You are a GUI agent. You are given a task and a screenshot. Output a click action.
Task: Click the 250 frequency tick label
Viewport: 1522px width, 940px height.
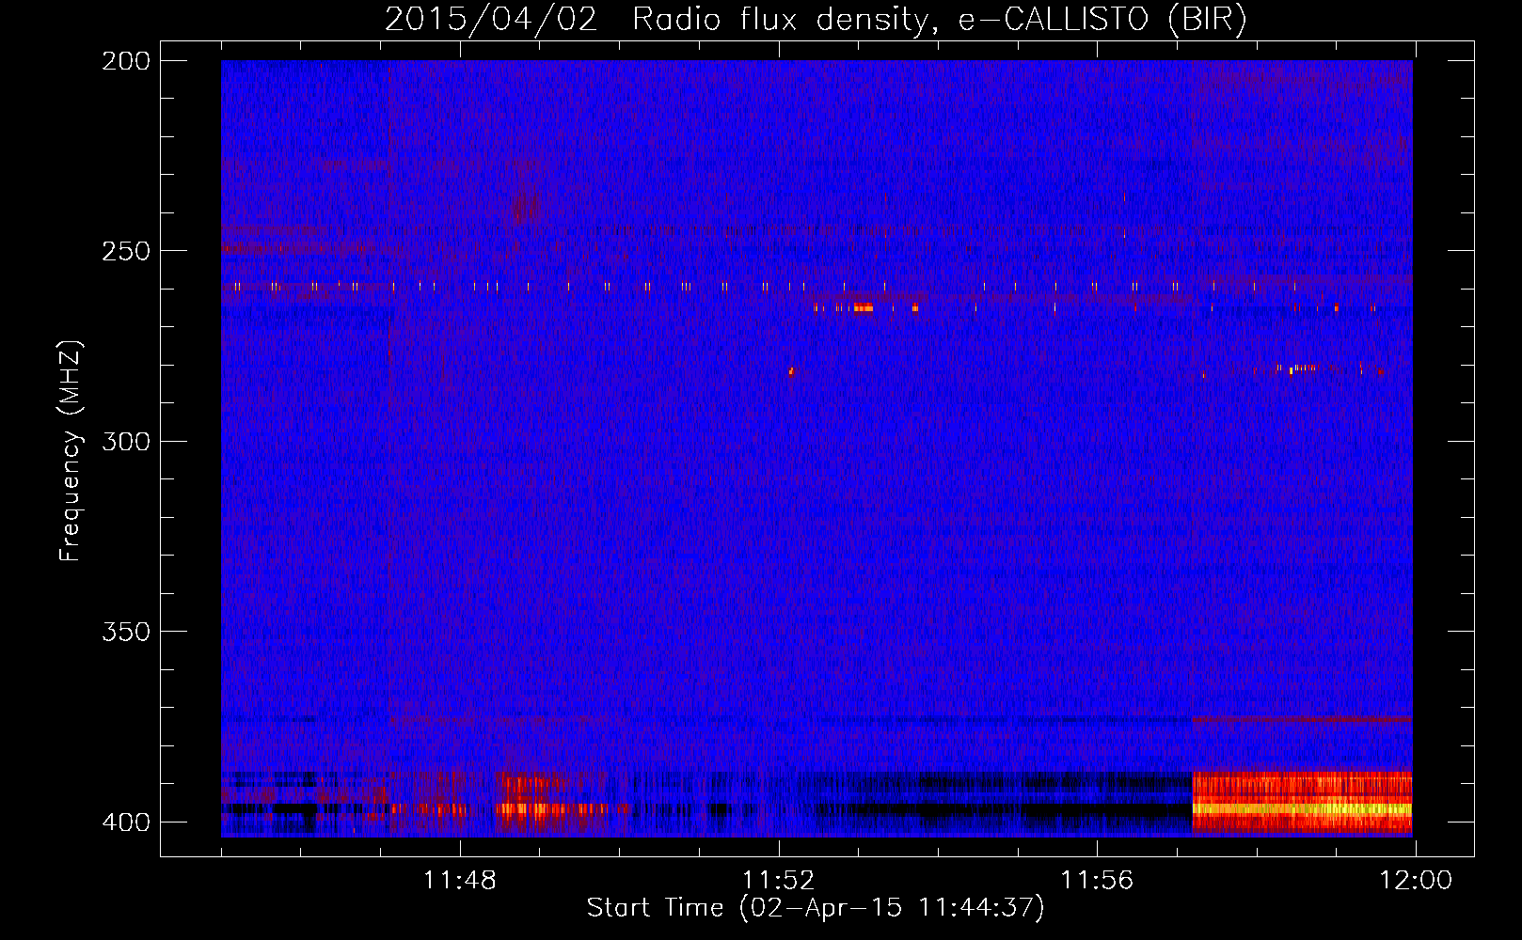[x=126, y=251]
